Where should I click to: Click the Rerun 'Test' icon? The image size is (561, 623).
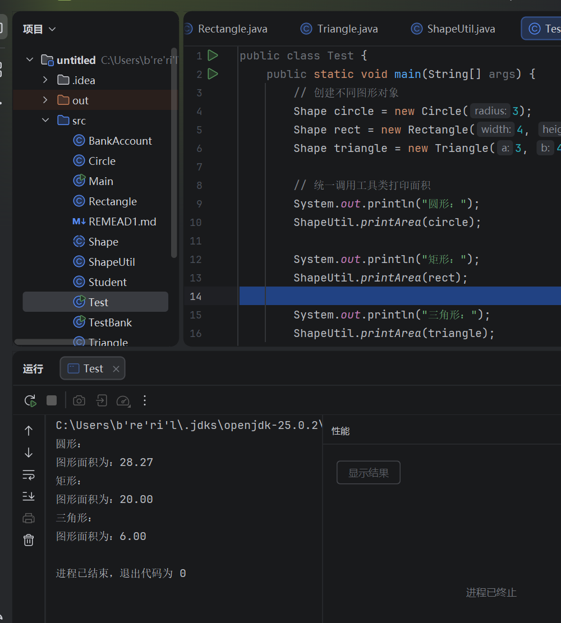pos(30,400)
